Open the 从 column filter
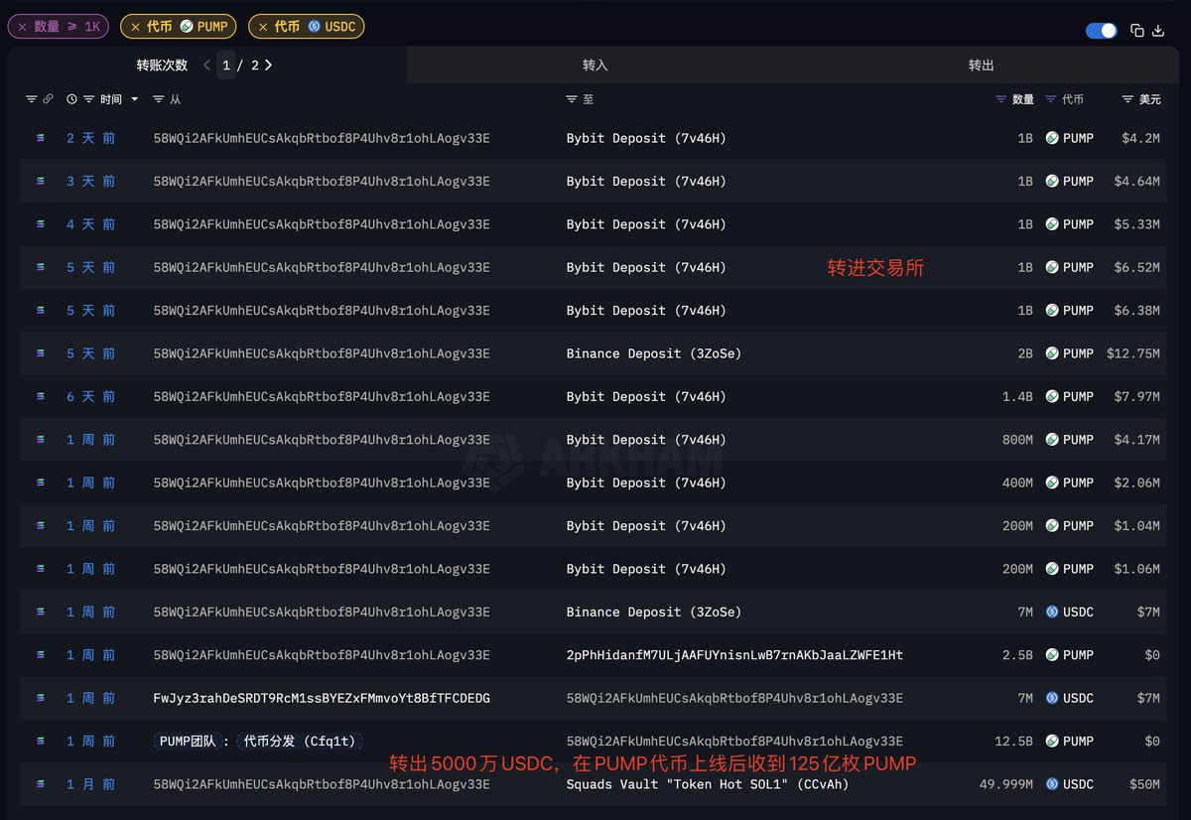 coord(160,99)
